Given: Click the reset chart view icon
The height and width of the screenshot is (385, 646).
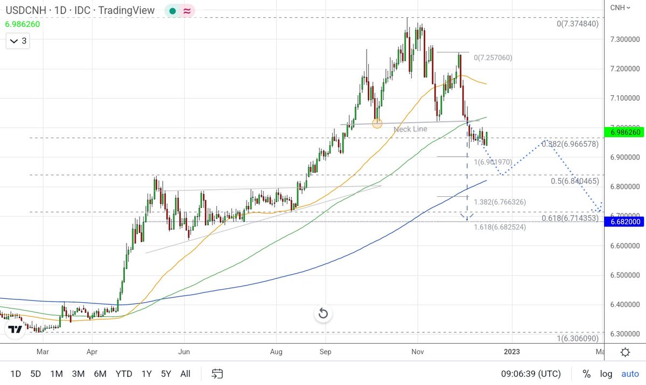Looking at the screenshot, I should click(x=323, y=313).
